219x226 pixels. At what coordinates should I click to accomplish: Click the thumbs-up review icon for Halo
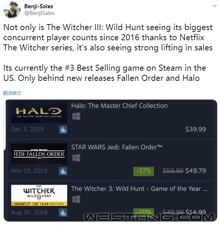pos(63,129)
